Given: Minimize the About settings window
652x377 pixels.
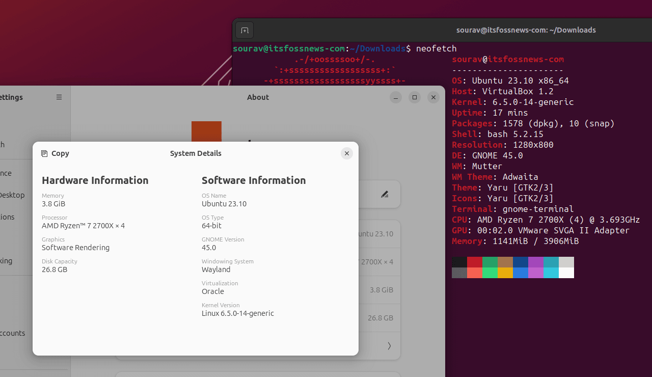Looking at the screenshot, I should point(396,97).
